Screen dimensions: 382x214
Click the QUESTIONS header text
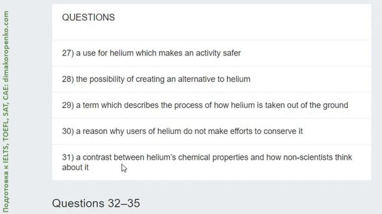[x=88, y=17]
